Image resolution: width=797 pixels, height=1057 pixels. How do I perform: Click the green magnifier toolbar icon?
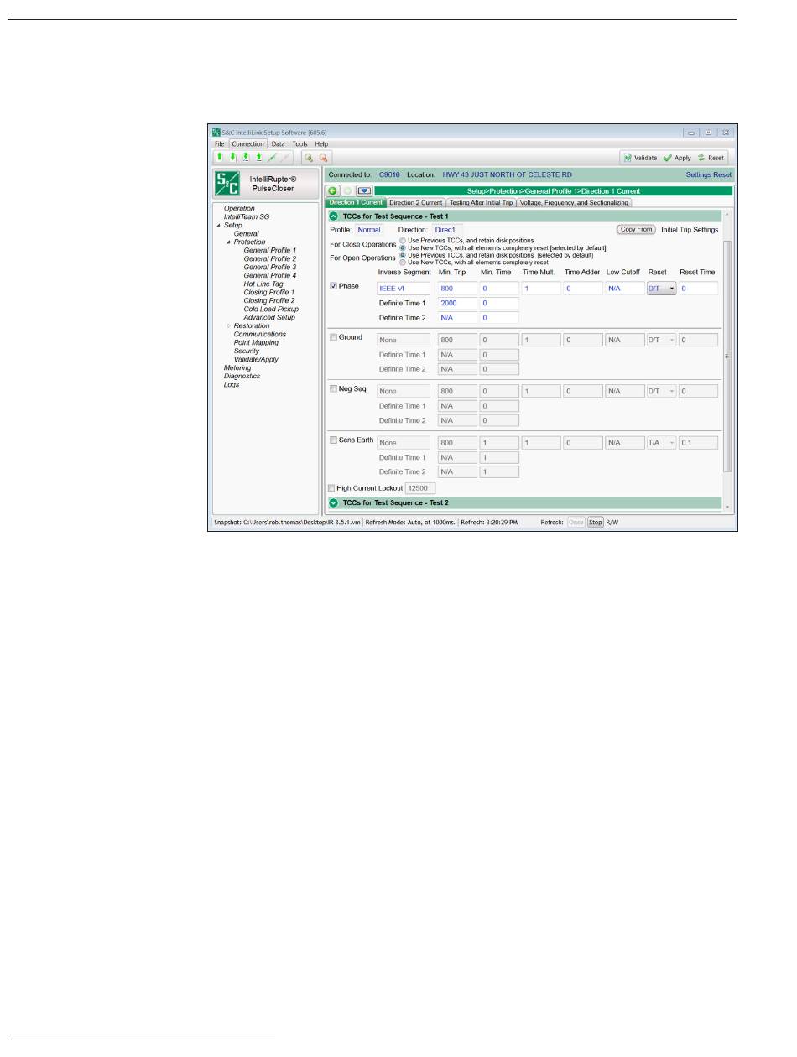(x=309, y=158)
